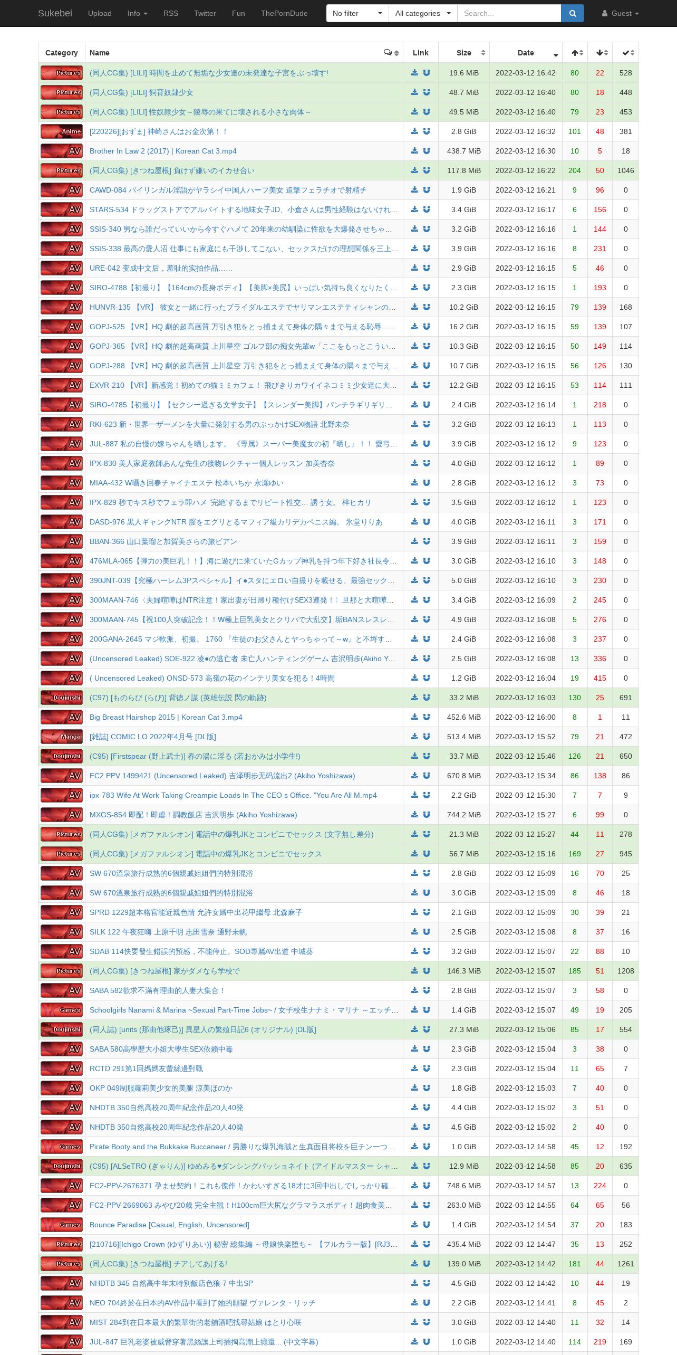Open the Fun link in navbar

(x=238, y=13)
